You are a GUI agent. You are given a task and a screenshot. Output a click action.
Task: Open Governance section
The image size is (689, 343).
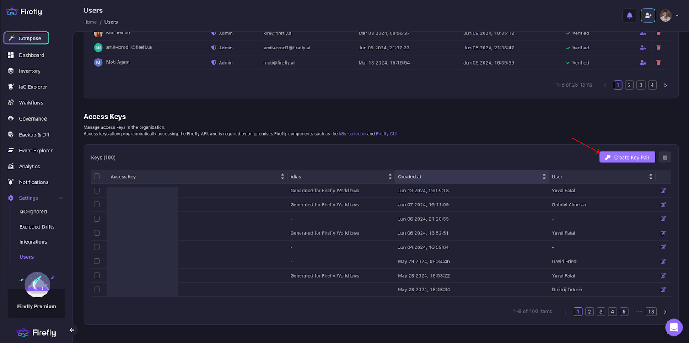(x=33, y=119)
